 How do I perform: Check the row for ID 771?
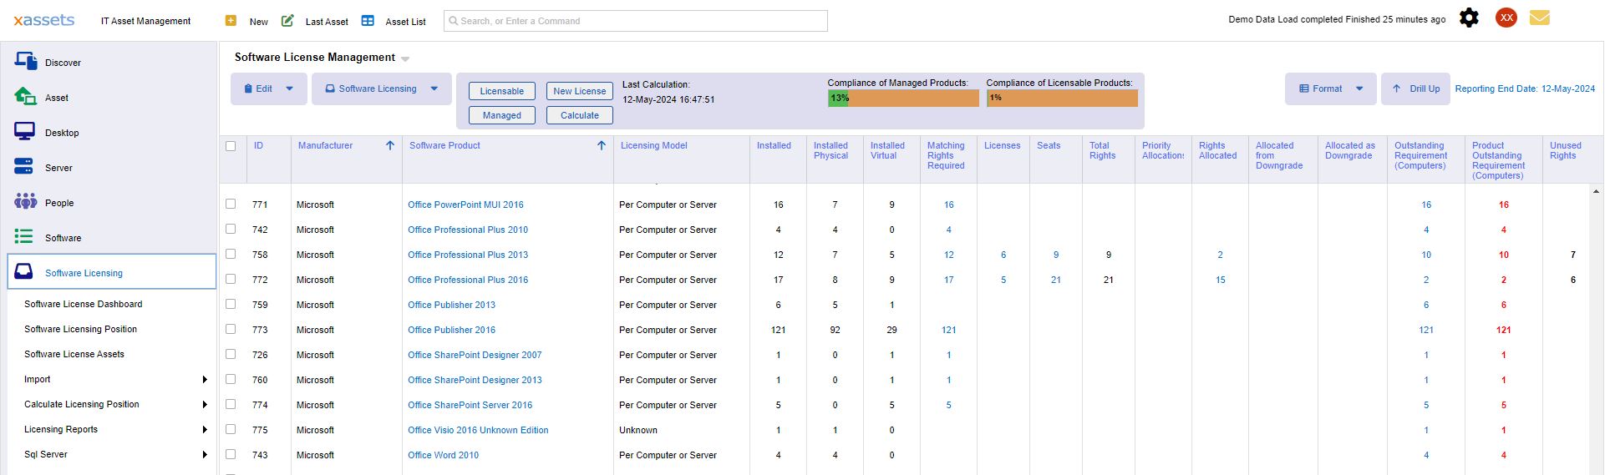click(231, 204)
